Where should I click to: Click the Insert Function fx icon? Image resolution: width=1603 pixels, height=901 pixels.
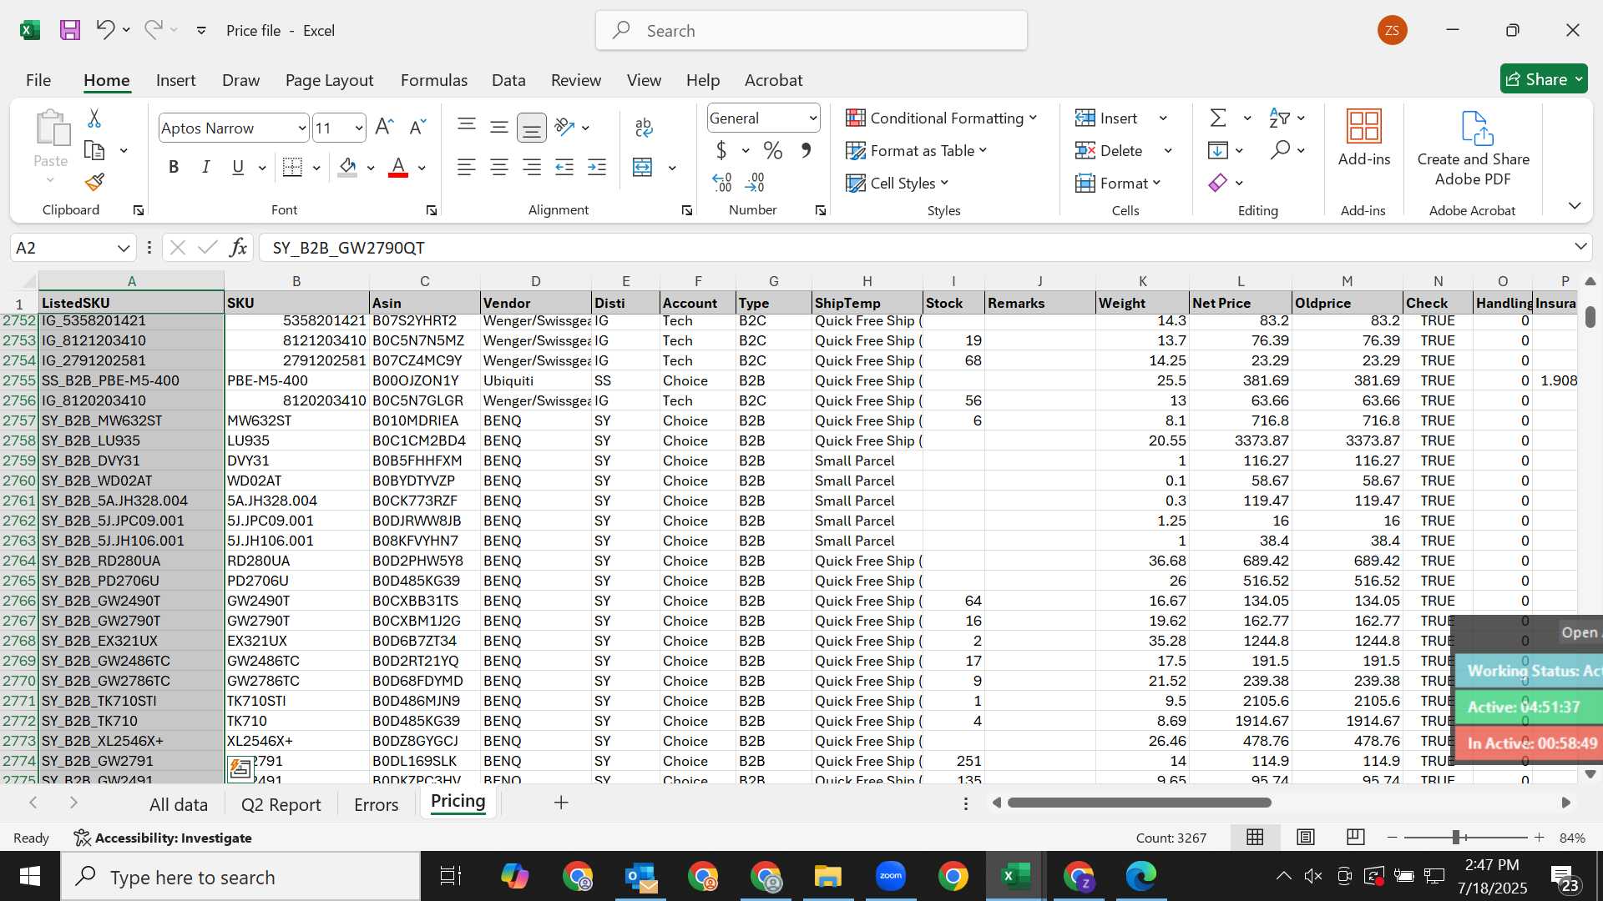[238, 248]
